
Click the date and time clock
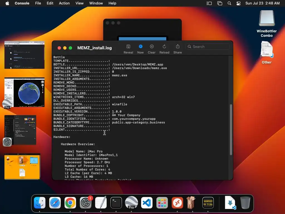tap(262, 3)
